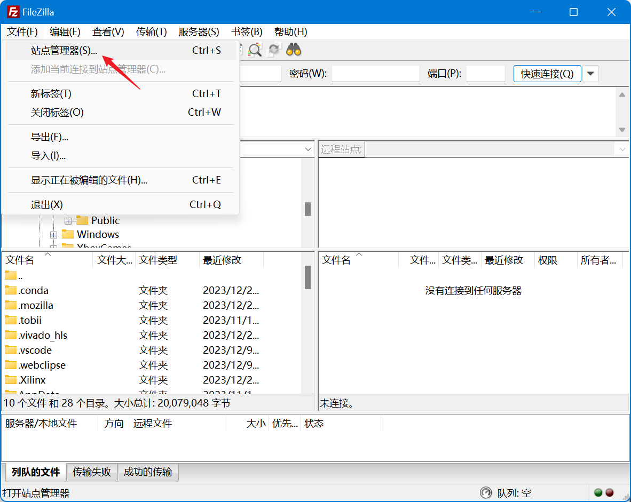Click the password (密码) input field
The width and height of the screenshot is (631, 502).
(375, 74)
